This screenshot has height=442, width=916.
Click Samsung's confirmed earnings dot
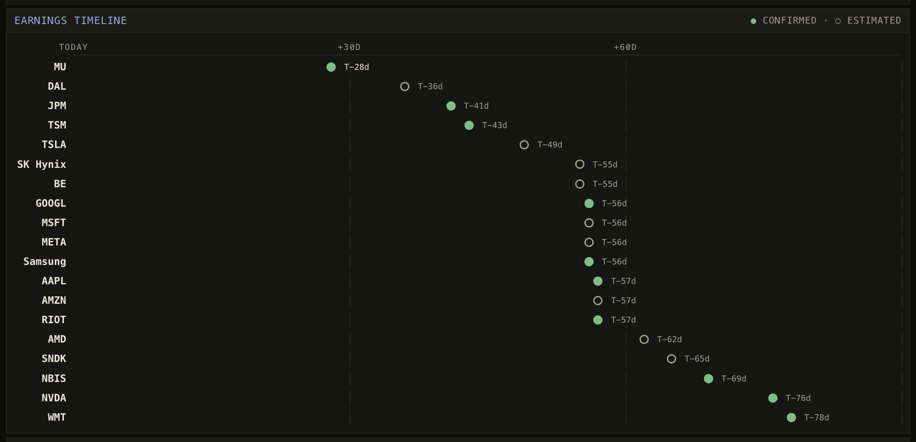click(589, 262)
